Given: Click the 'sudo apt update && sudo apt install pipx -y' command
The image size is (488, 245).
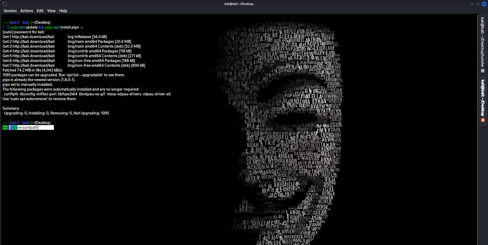Looking at the screenshot, I should click(x=47, y=27).
